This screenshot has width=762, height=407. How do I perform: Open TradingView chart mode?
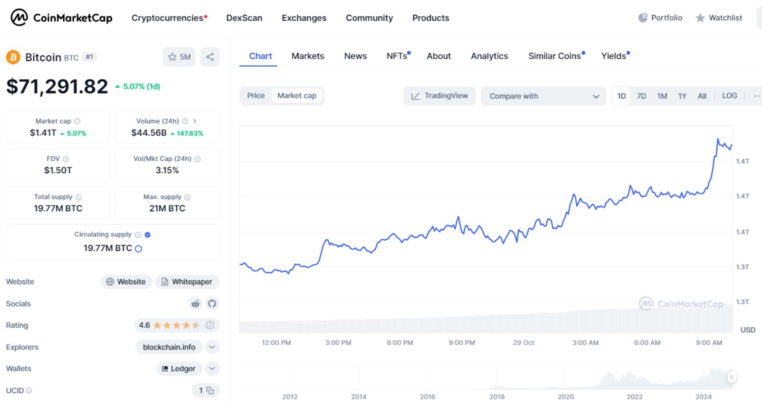439,96
